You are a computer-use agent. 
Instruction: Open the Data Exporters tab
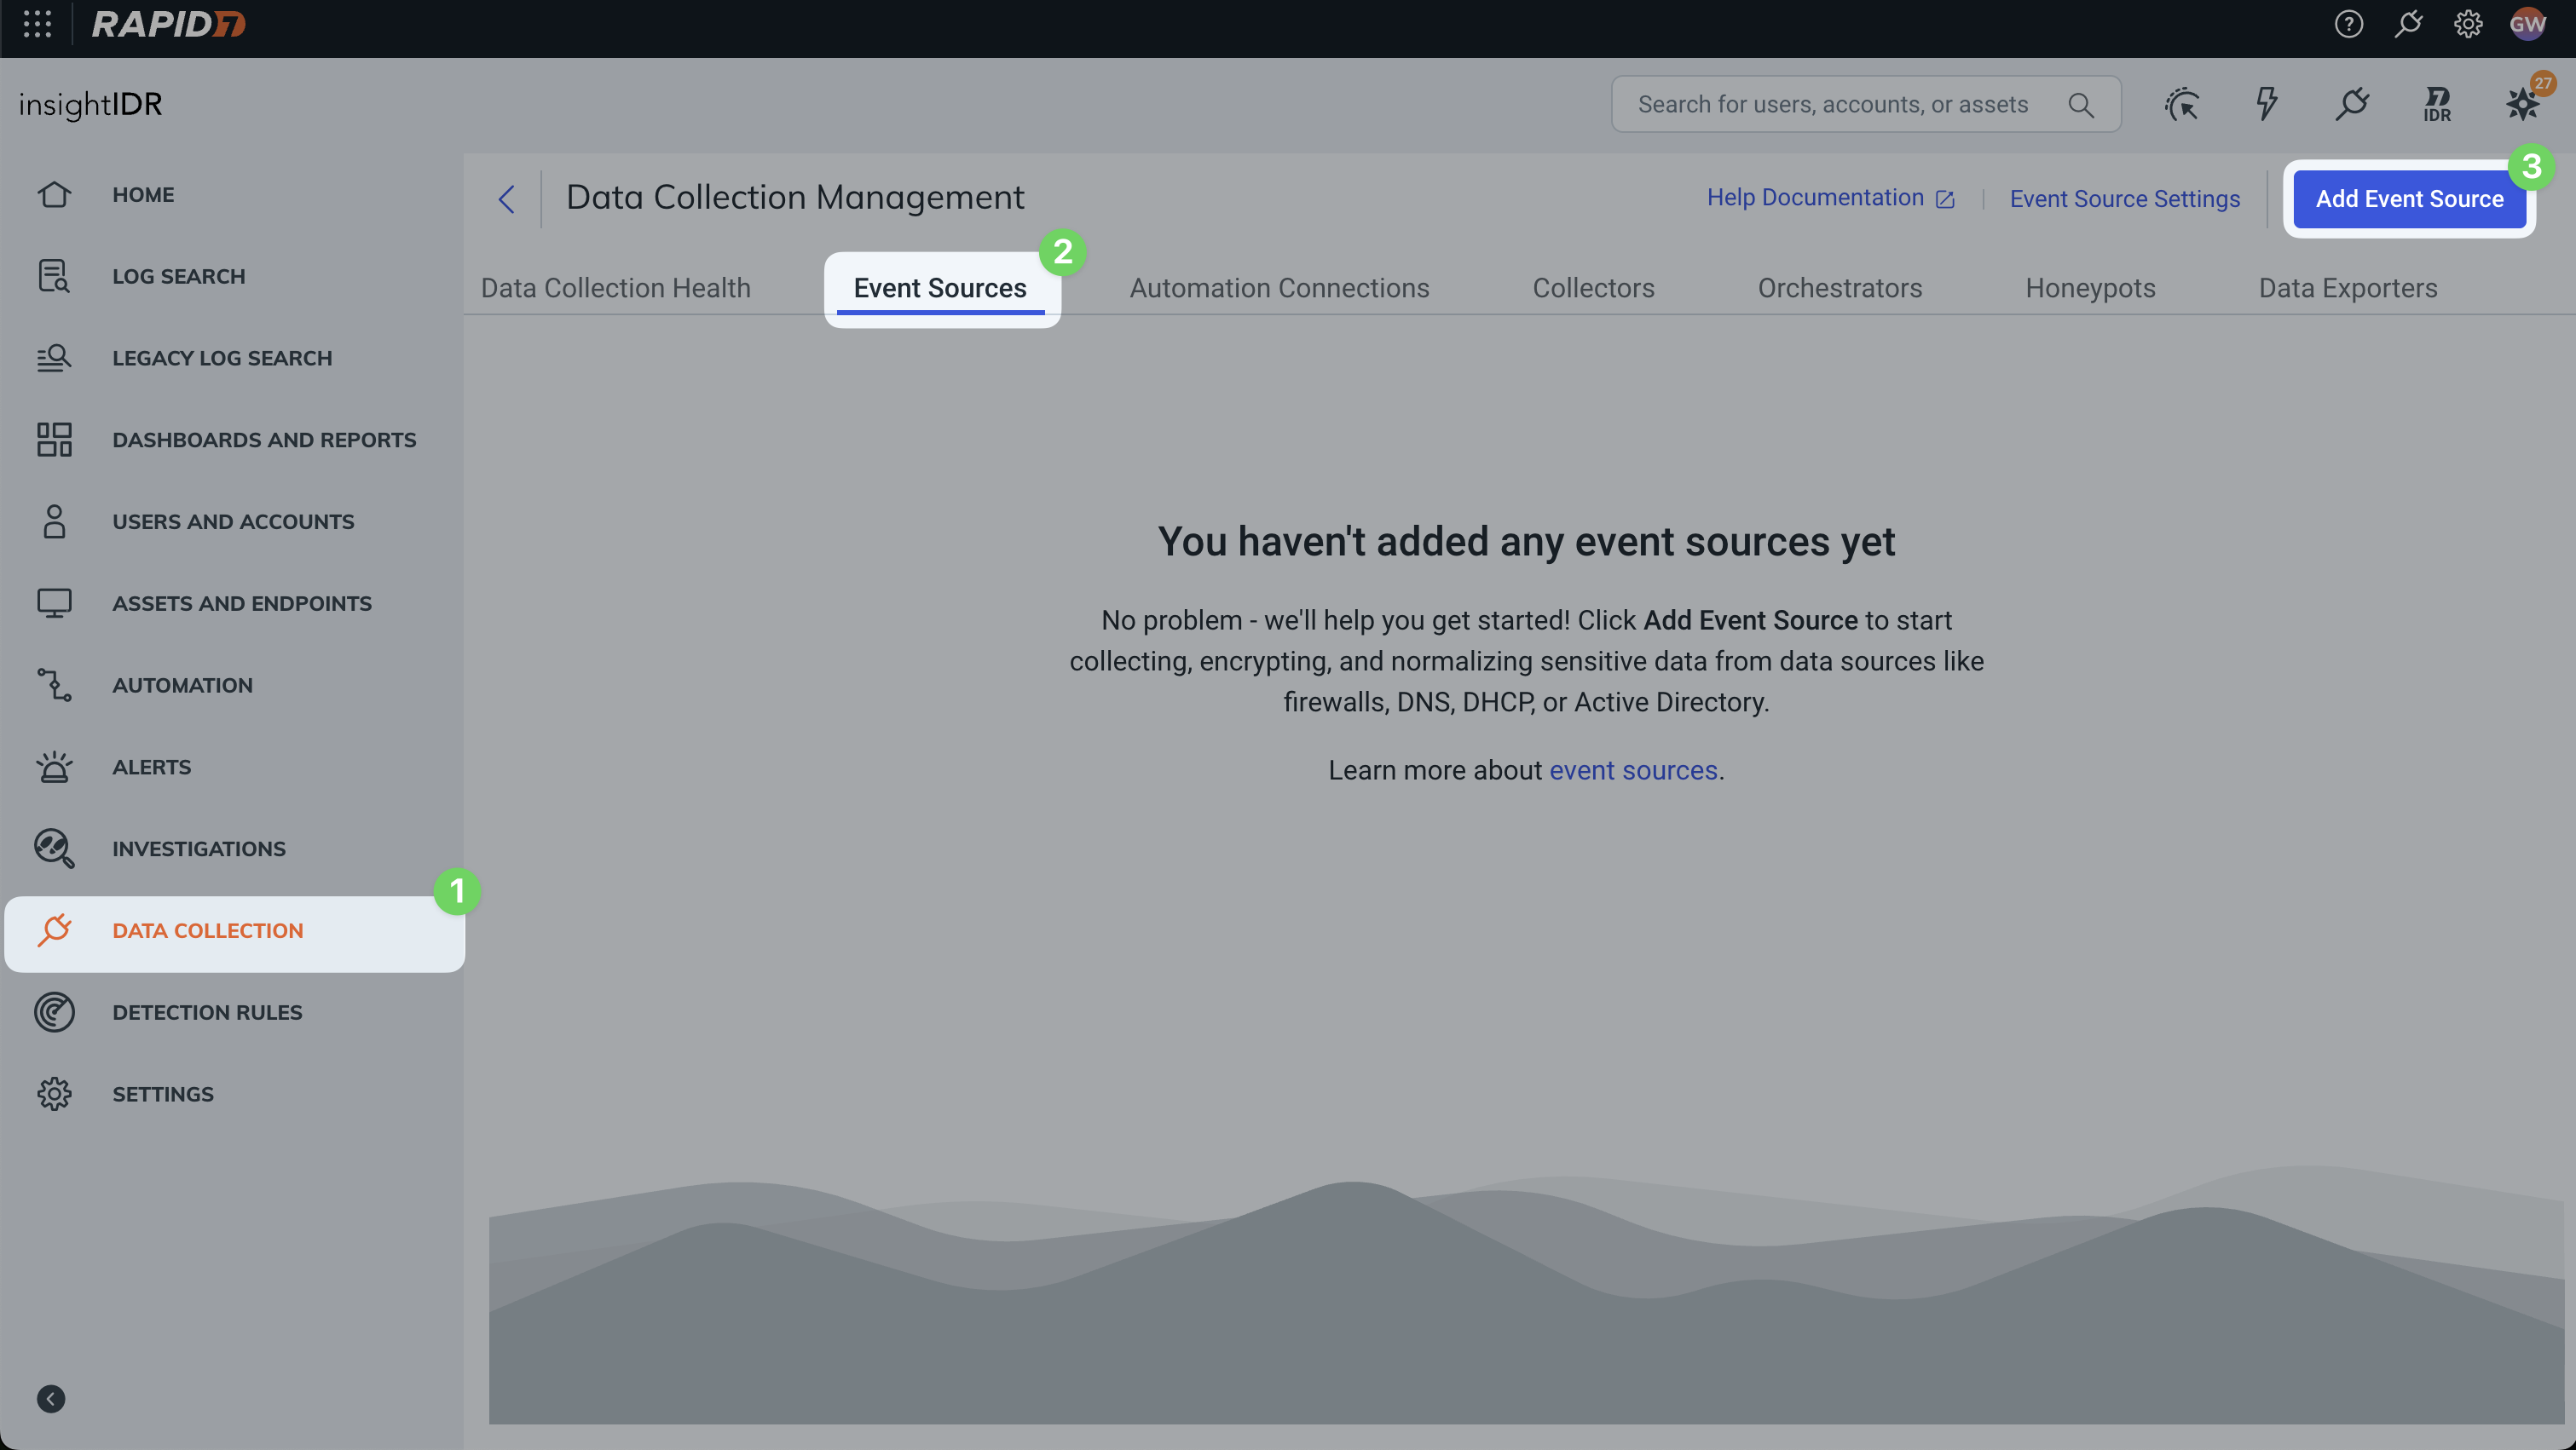2347,288
